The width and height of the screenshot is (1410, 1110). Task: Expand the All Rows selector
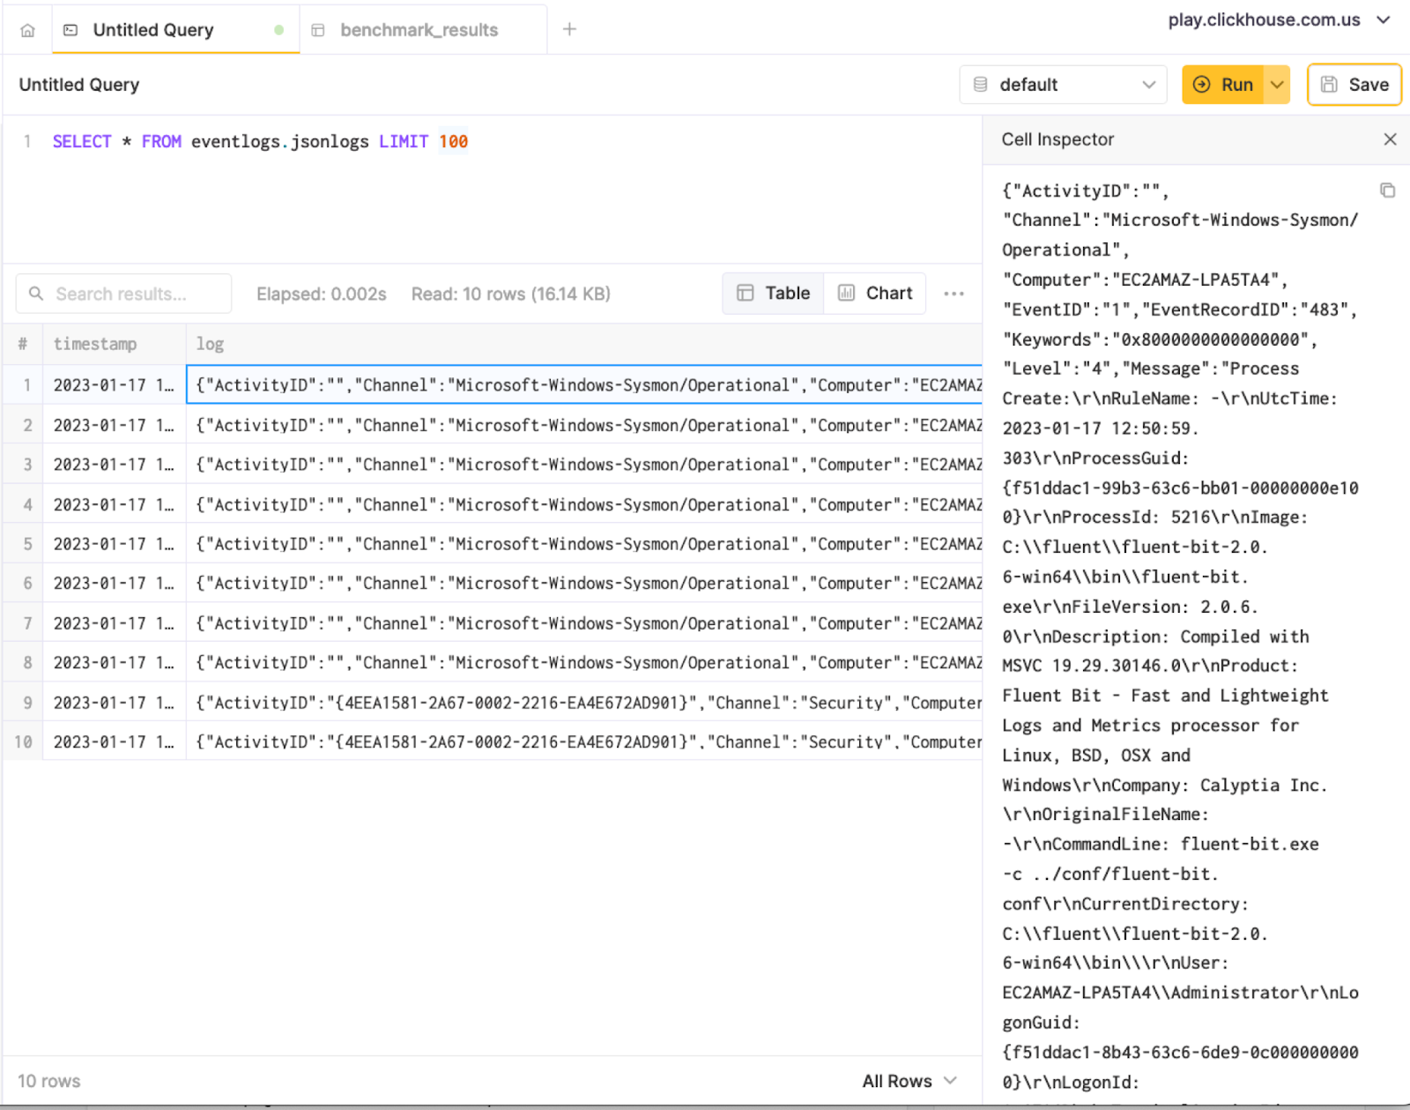(909, 1081)
